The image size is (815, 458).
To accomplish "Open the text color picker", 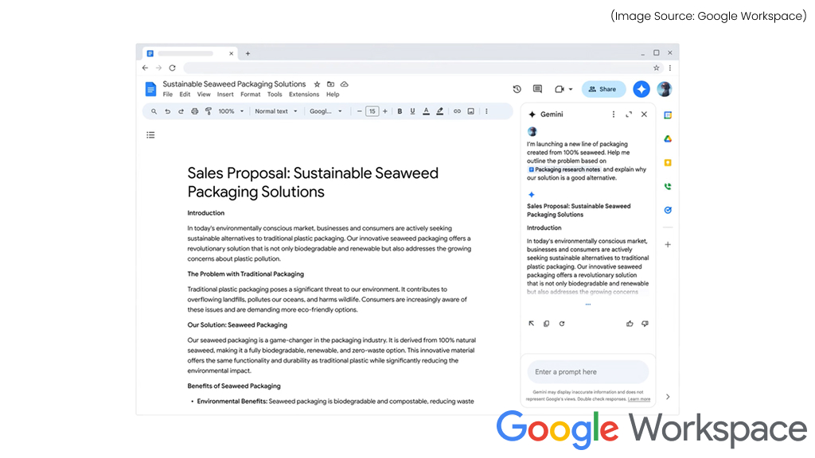I will tap(427, 111).
